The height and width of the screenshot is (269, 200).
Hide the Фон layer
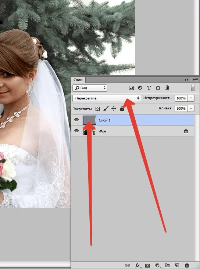(x=76, y=131)
